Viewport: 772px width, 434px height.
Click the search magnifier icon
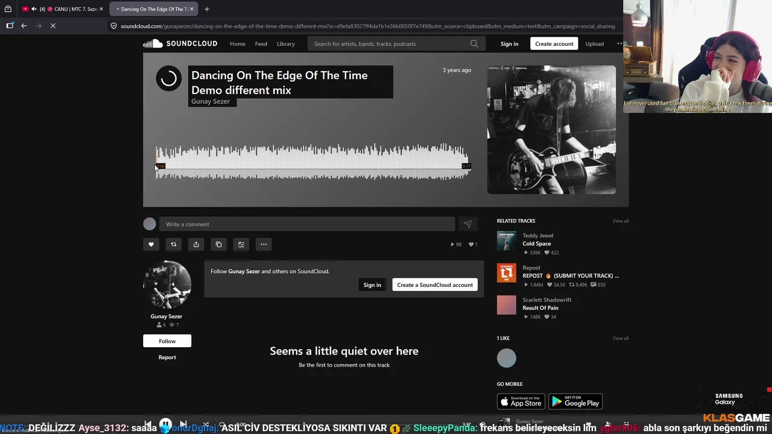pyautogui.click(x=474, y=43)
